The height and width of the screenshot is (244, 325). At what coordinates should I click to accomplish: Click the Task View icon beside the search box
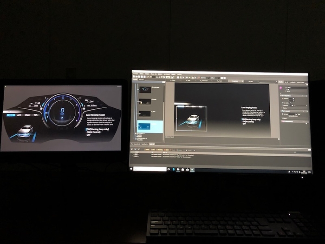[169, 169]
